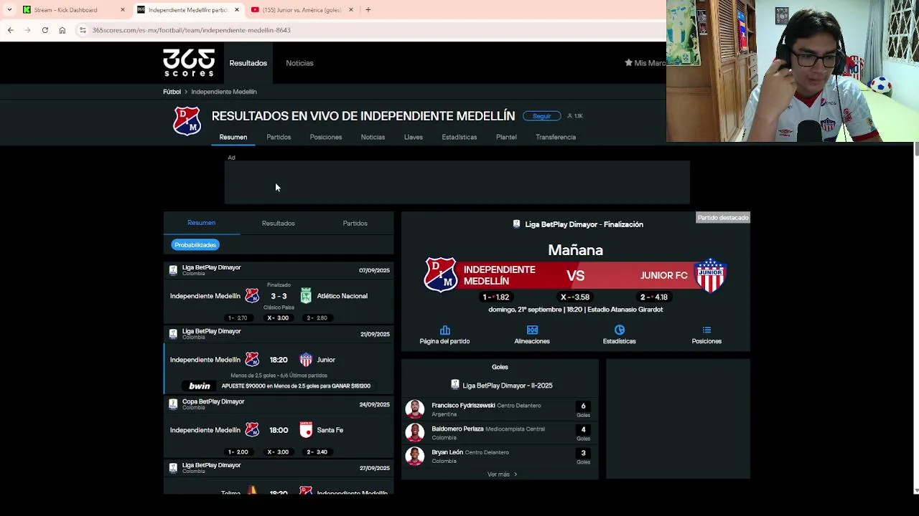Click odds 1 - 2.70 under Atlético Nacional match

238,317
